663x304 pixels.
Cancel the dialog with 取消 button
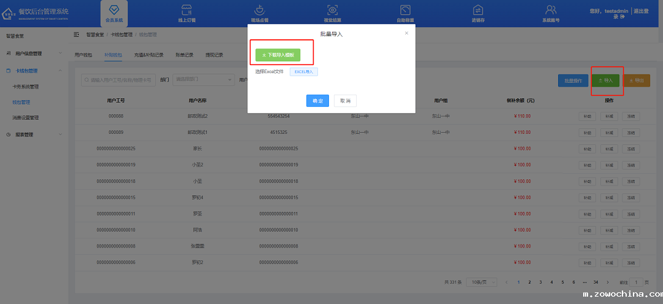click(346, 101)
